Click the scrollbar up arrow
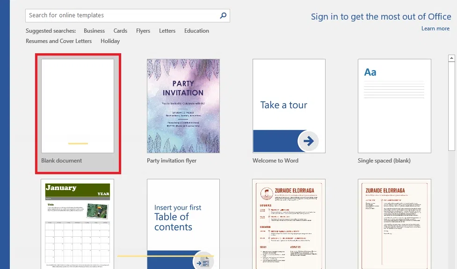This screenshot has height=269, width=457. tap(451, 57)
